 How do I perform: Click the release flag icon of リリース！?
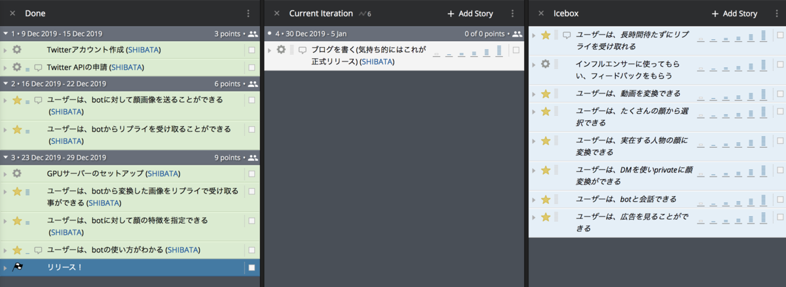coord(17,267)
